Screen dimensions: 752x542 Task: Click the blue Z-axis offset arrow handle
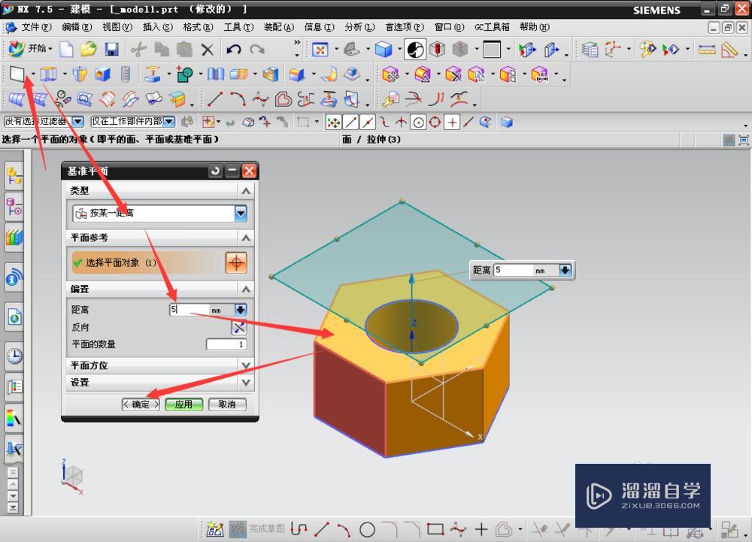point(411,278)
